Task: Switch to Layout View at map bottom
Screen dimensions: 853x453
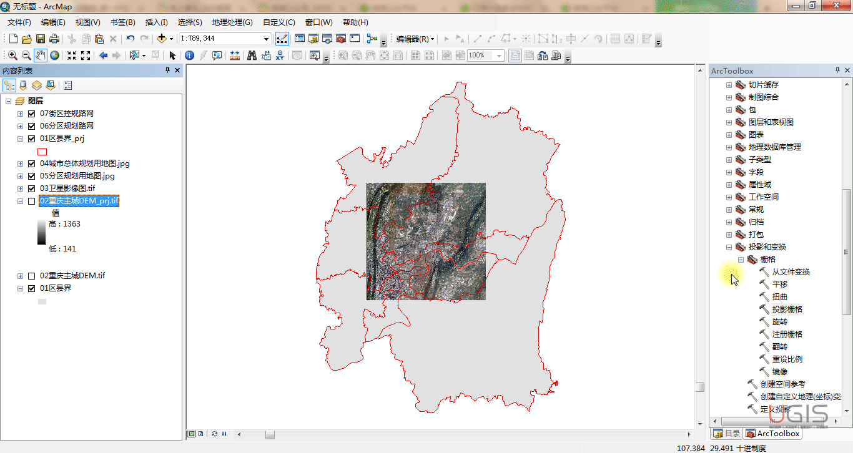Action: click(200, 434)
